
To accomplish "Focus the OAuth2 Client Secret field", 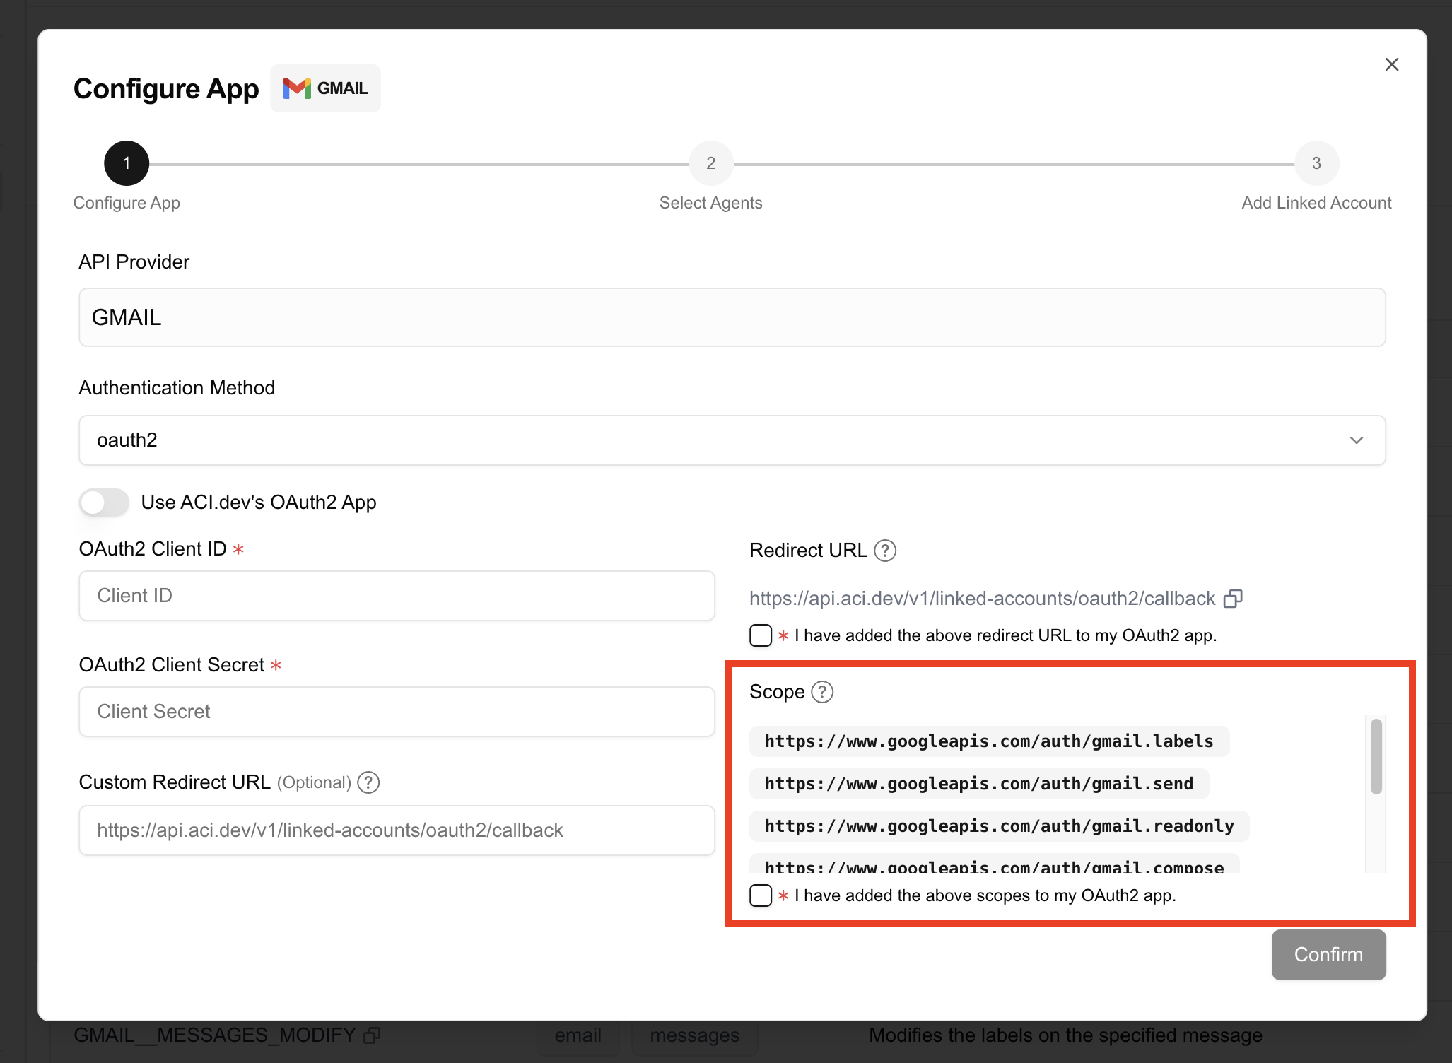I will click(397, 712).
